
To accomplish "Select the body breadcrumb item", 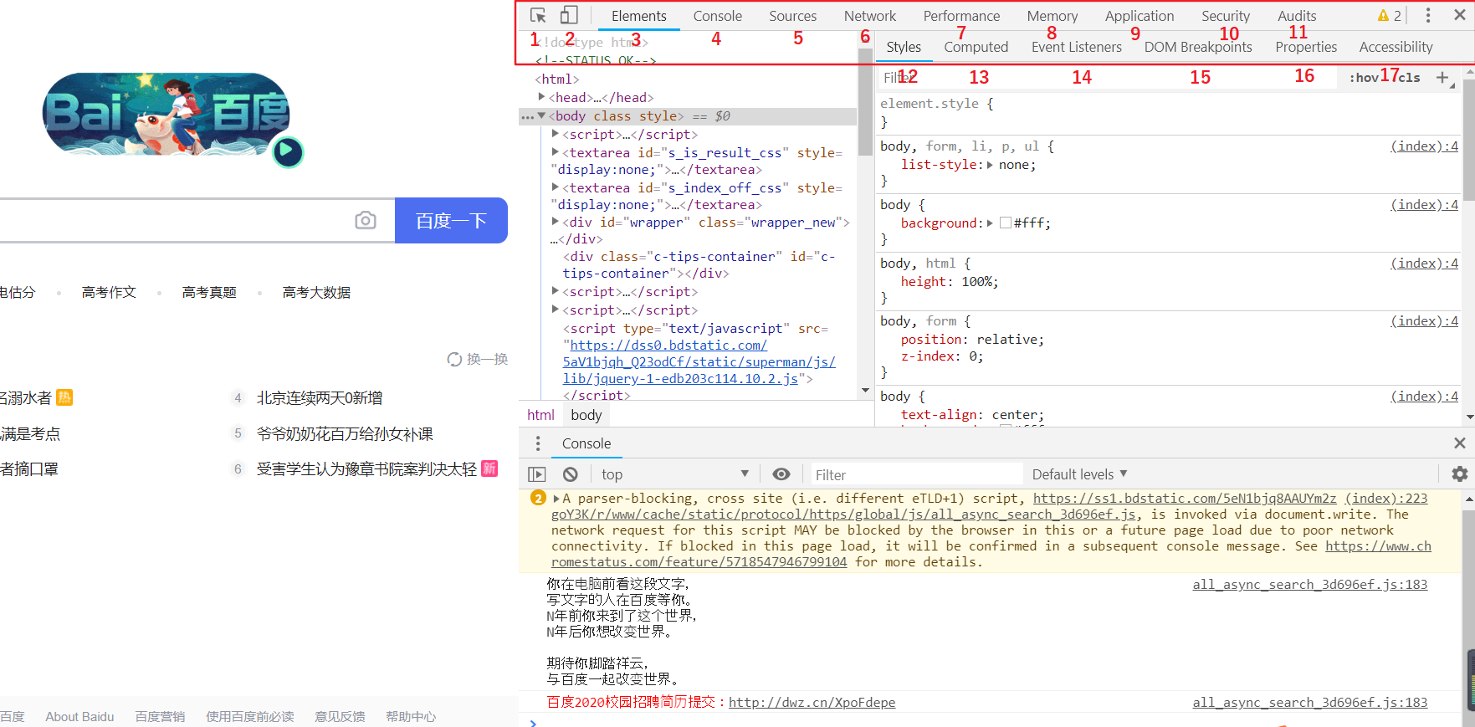I will tap(586, 415).
